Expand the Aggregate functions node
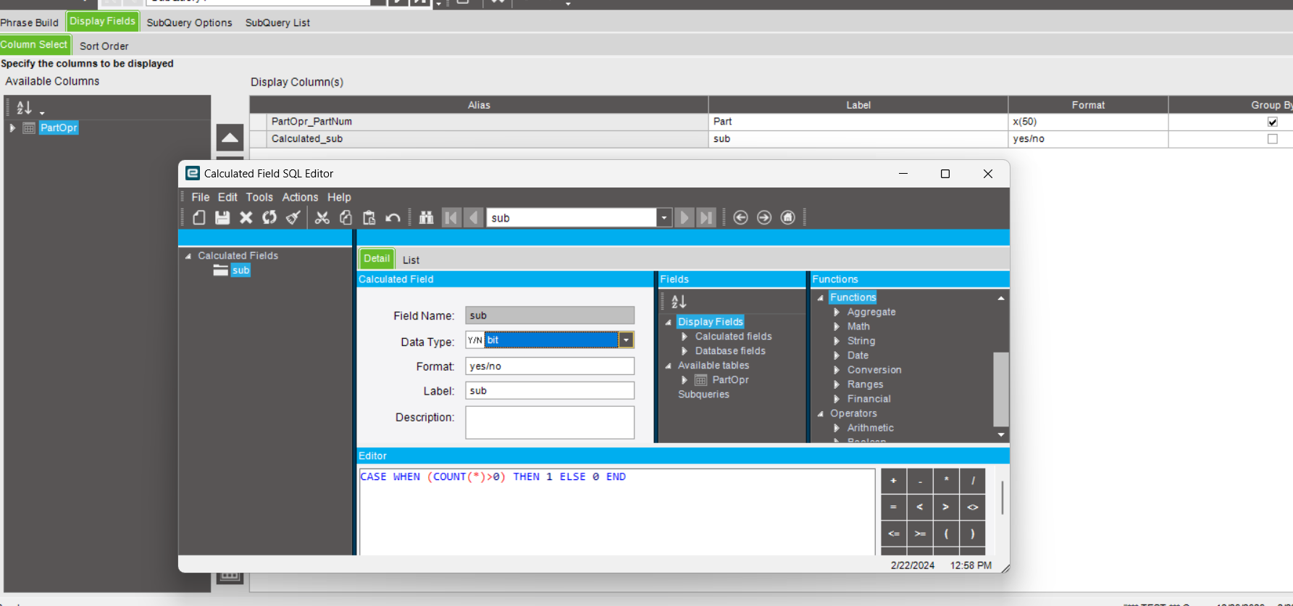1293x606 pixels. tap(837, 312)
